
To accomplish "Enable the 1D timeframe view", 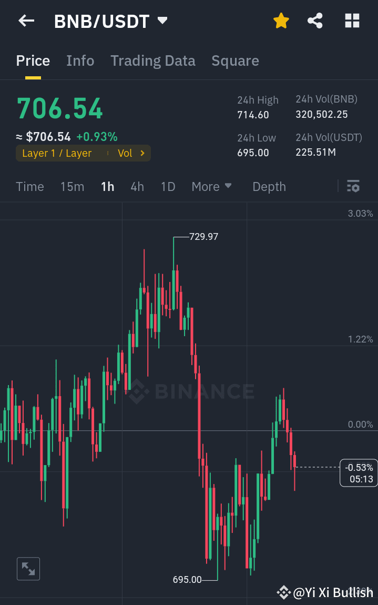I will [168, 186].
